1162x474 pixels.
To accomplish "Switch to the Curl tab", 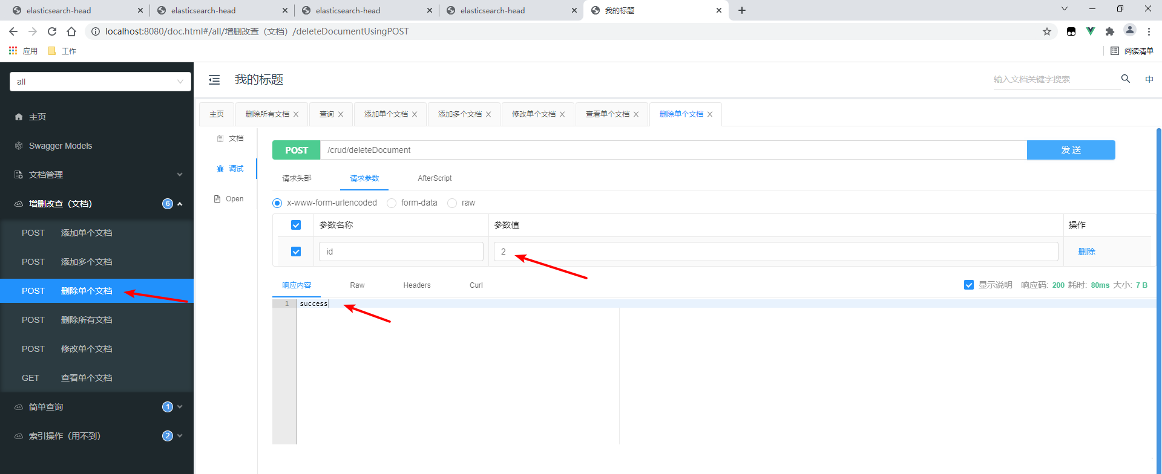I will pos(476,285).
